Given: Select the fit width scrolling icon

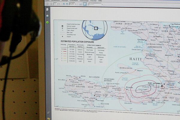Looking at the screenshot, I should (80, 4).
